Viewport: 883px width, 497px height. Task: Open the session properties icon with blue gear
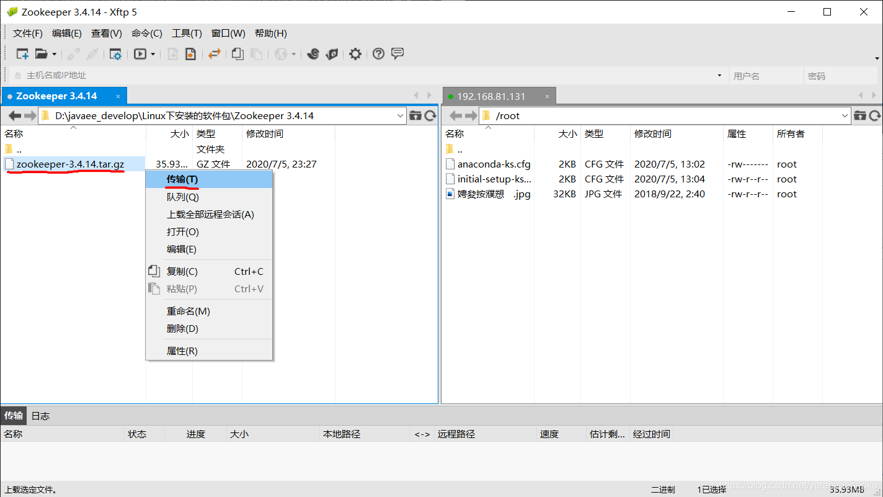point(115,54)
